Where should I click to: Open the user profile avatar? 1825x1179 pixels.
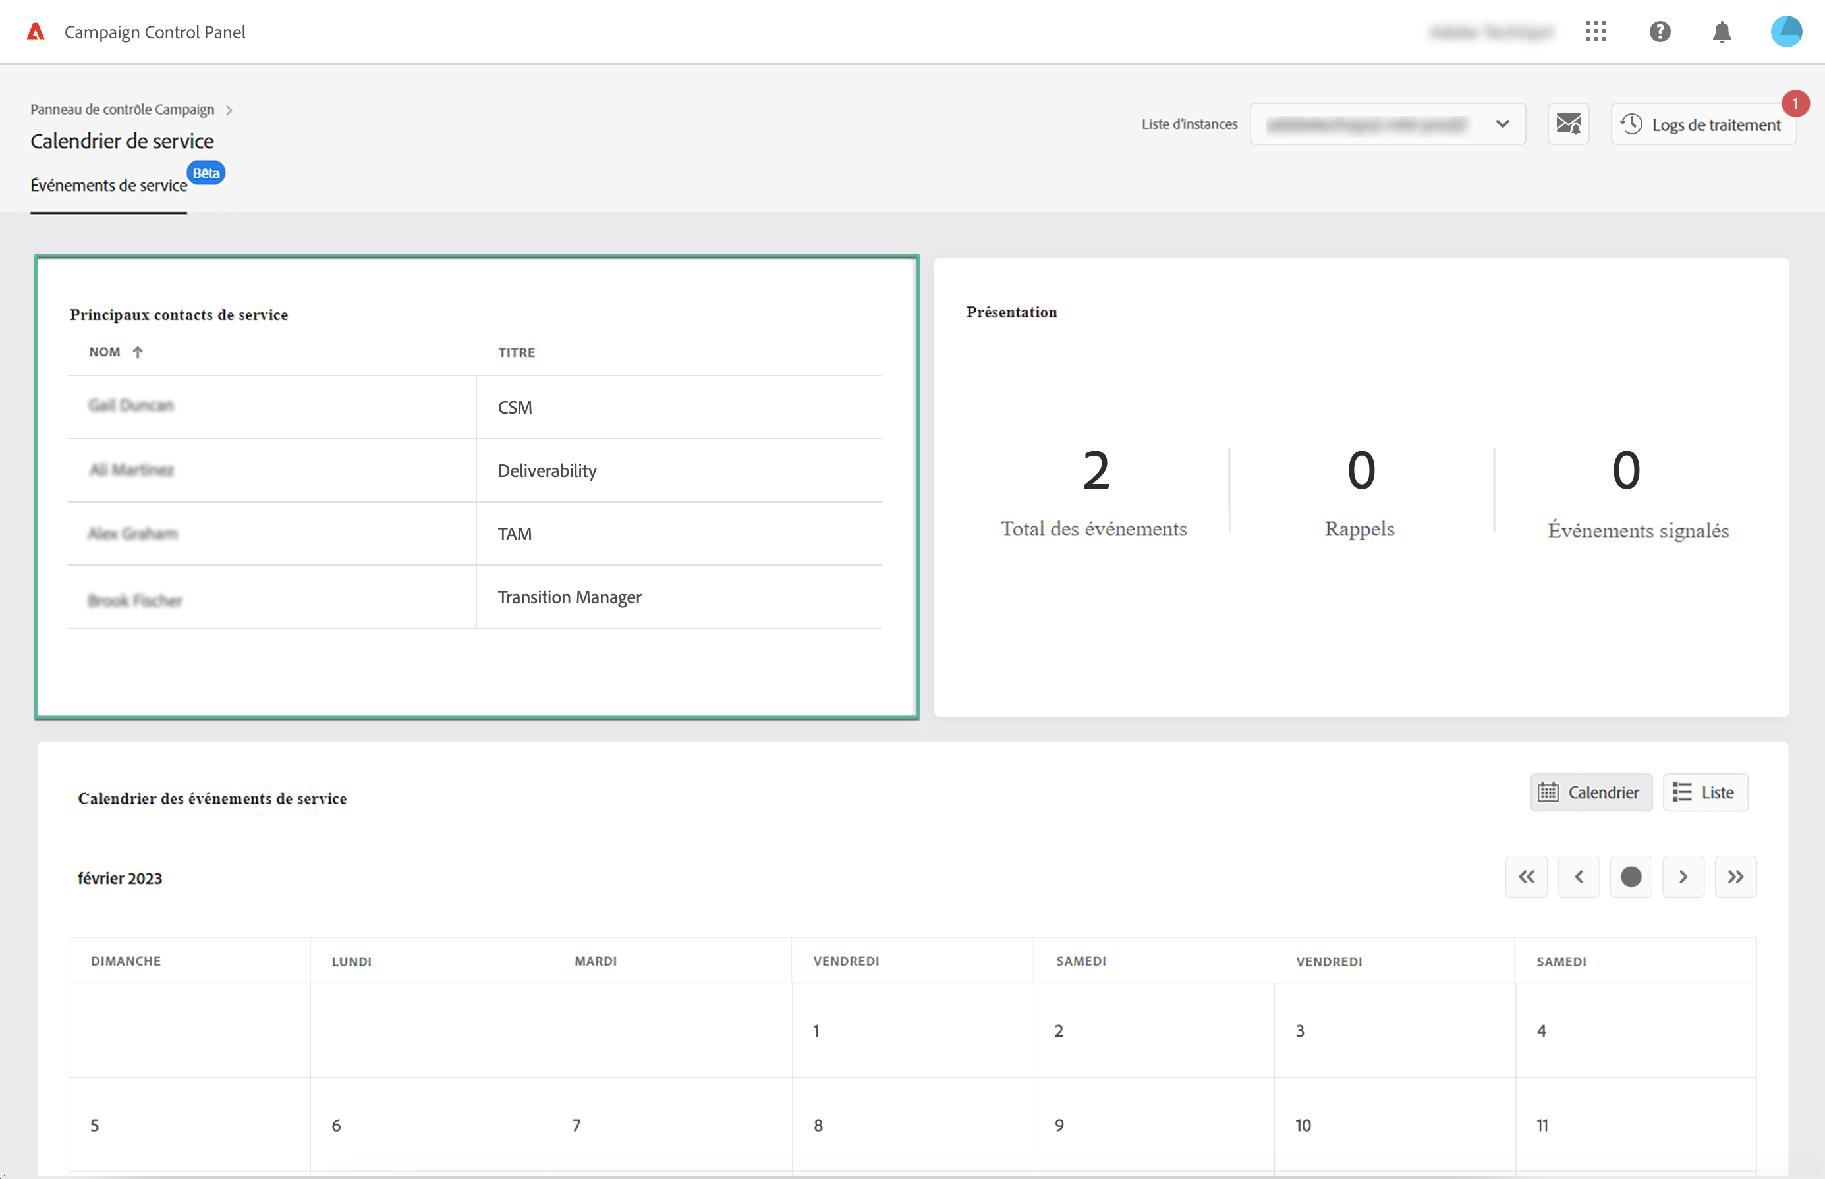pos(1786,32)
